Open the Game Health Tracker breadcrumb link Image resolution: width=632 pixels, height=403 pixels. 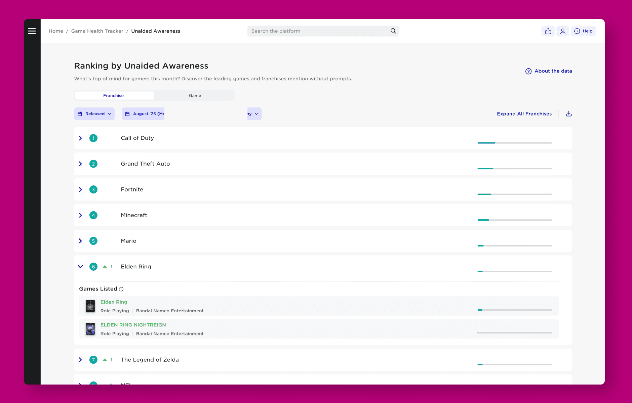[97, 31]
